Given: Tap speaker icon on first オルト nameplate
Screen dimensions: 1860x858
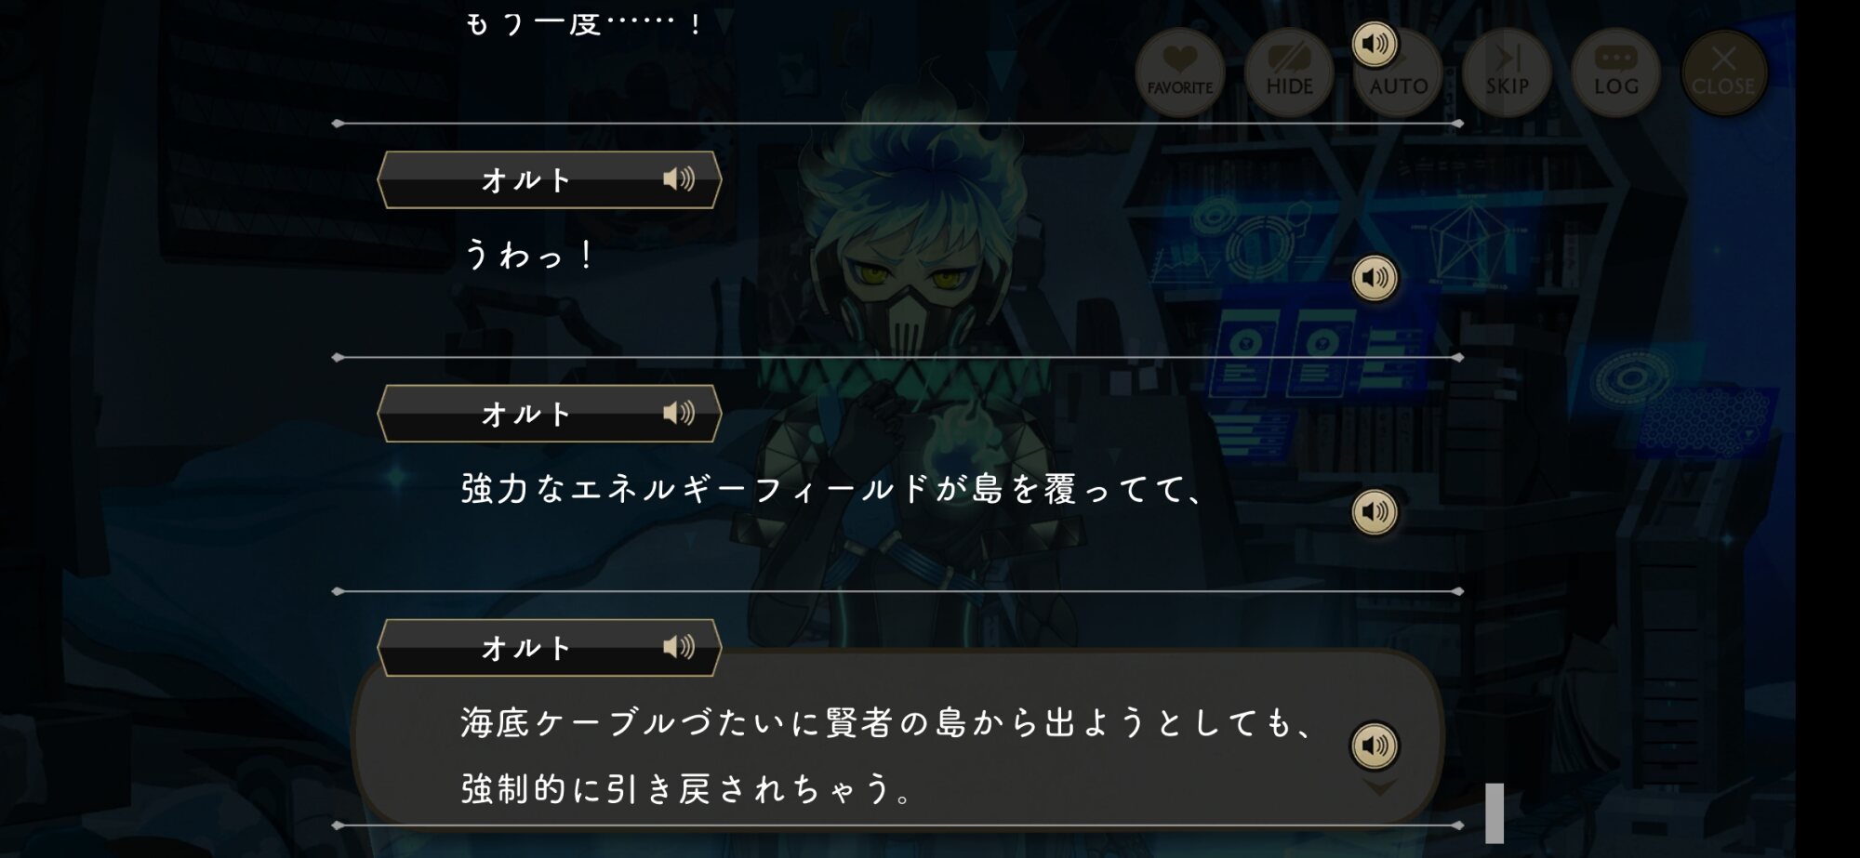Looking at the screenshot, I should click(679, 178).
